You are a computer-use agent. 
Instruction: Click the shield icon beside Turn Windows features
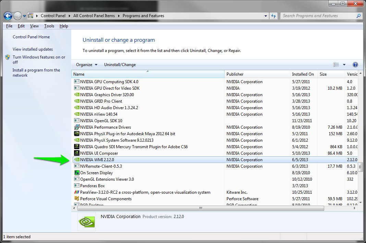[x=8, y=57]
